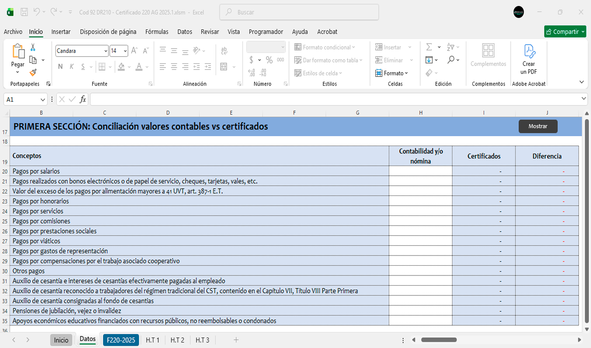591x348 pixels.
Task: Click the Copy icon in Portapapeles
Action: pos(33,60)
